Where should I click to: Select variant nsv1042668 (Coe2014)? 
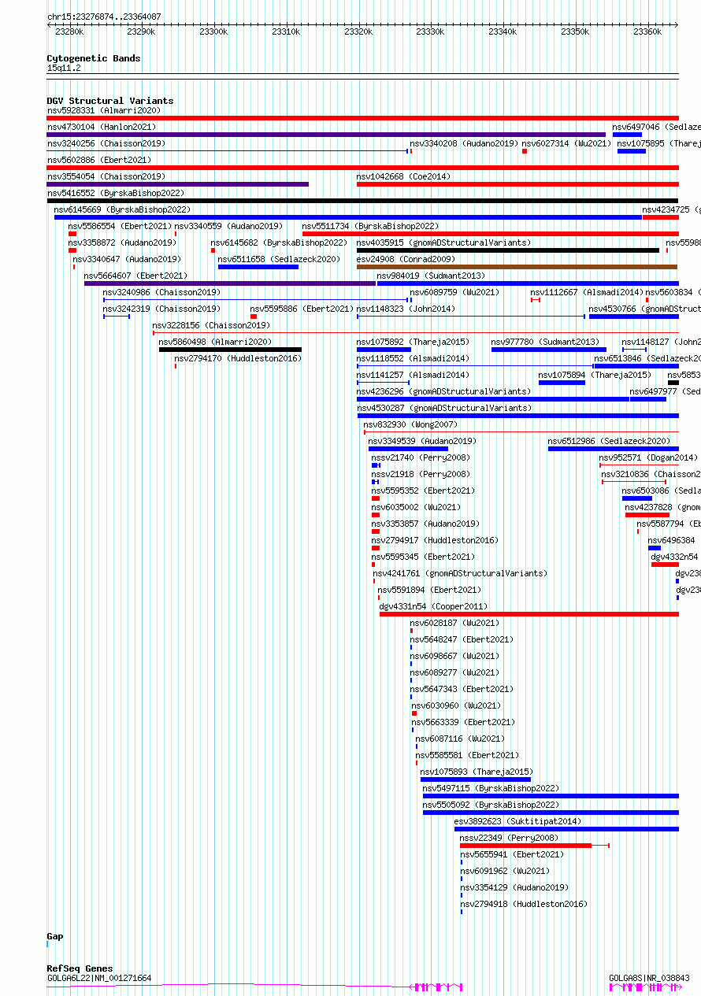[403, 176]
